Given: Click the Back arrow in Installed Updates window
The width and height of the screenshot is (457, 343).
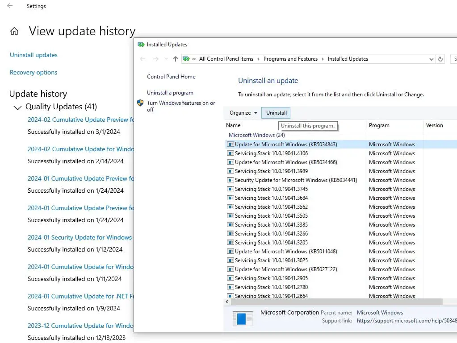Looking at the screenshot, I should coord(143,59).
